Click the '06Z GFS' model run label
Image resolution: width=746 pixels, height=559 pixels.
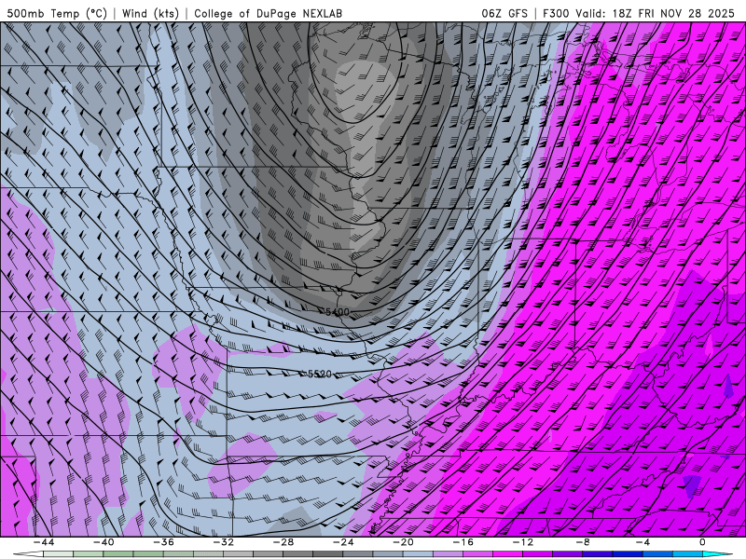point(504,13)
